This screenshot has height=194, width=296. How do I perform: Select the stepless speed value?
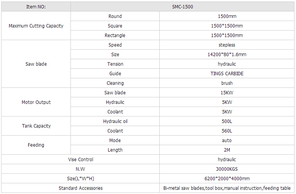[227, 45]
